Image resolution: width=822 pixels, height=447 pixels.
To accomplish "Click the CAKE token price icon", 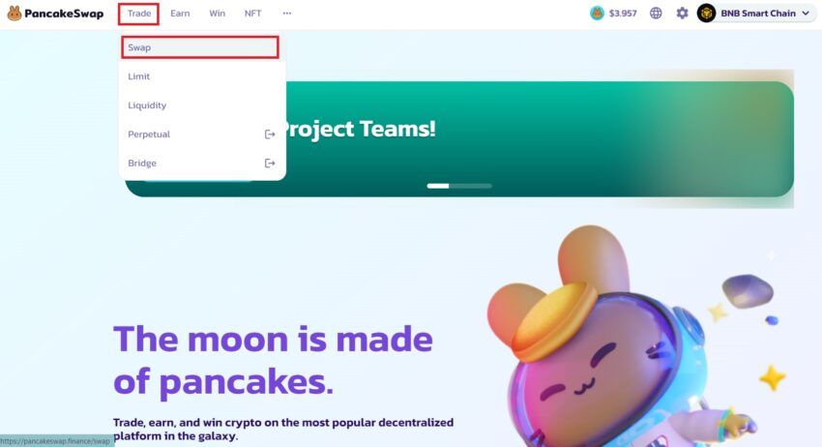I will tap(597, 14).
